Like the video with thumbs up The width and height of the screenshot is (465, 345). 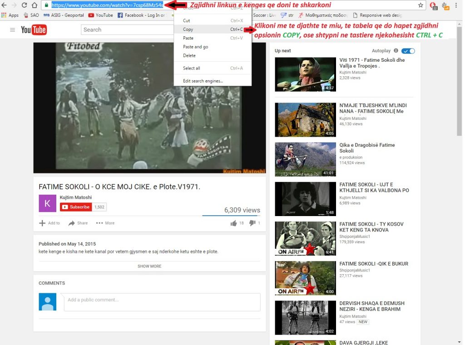tap(234, 223)
